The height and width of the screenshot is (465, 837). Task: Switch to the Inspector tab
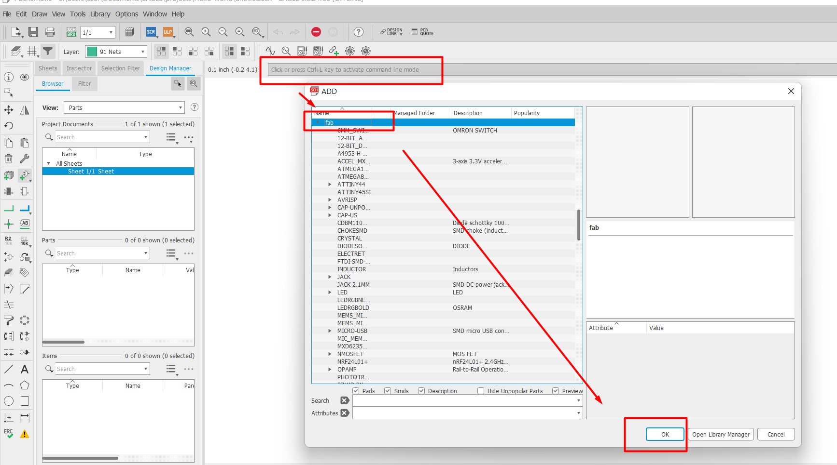[x=79, y=68]
